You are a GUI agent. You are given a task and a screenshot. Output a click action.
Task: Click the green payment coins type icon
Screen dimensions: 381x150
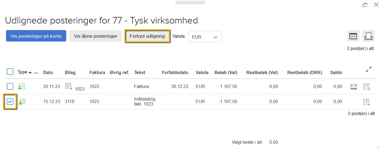click(22, 102)
